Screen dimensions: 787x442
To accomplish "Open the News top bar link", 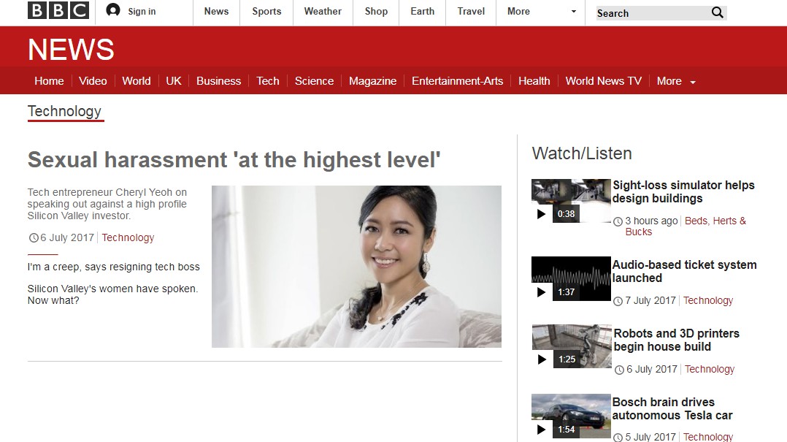I will tap(216, 11).
